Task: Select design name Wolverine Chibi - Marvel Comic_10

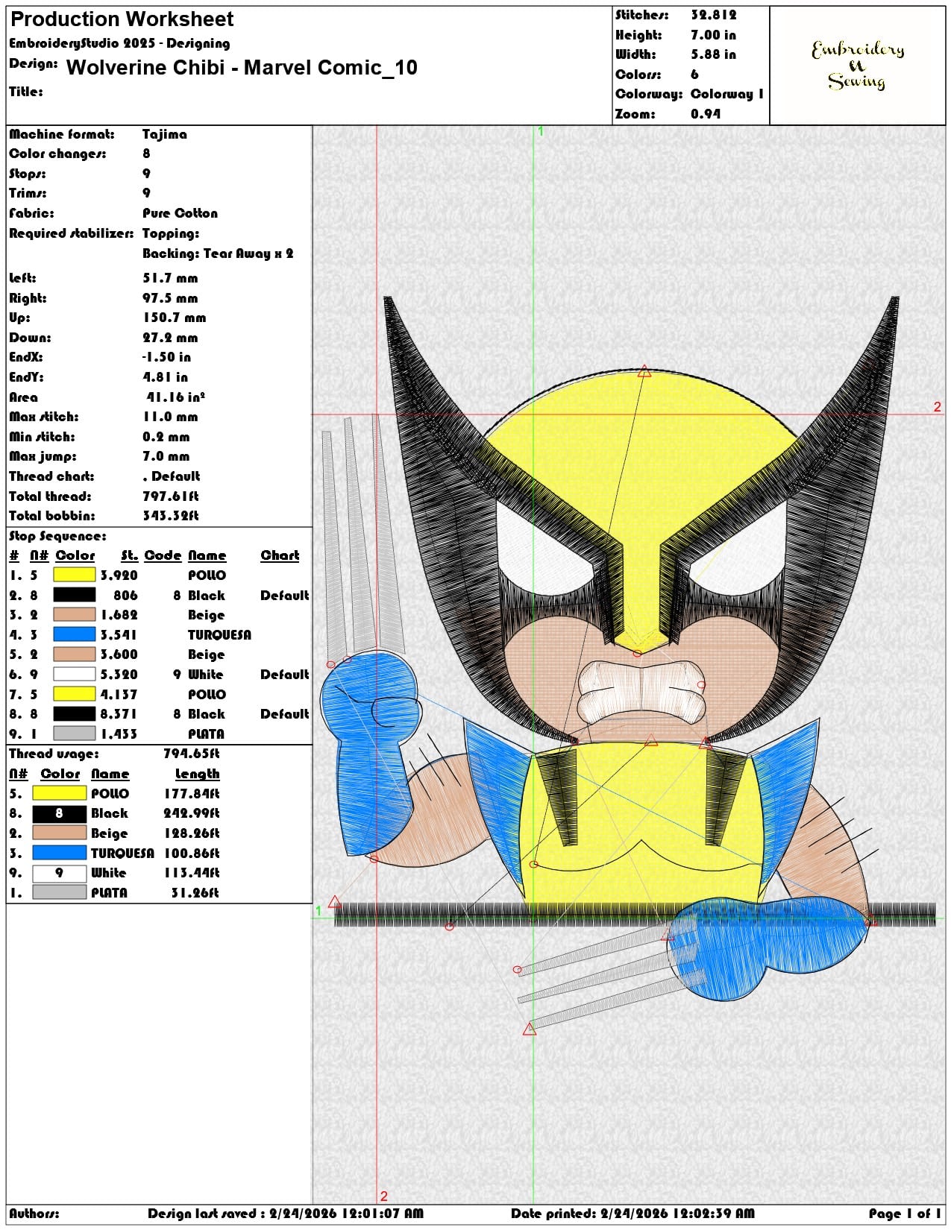Action: [x=242, y=68]
